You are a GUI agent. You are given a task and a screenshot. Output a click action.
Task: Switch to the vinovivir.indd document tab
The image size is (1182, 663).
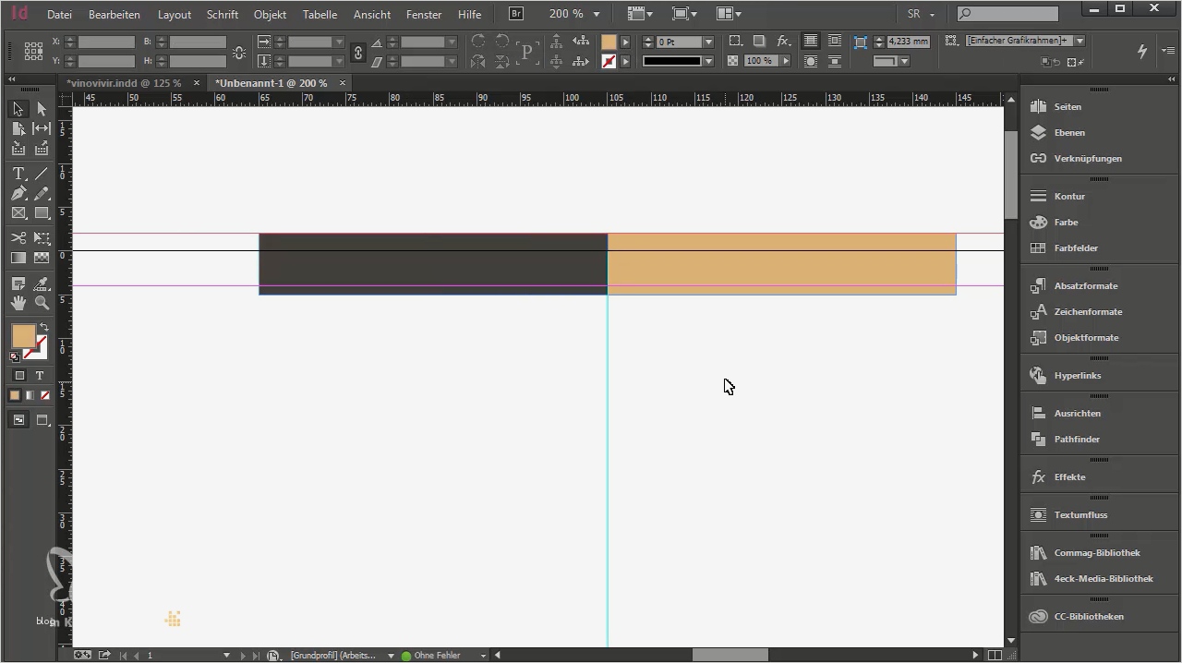tap(124, 83)
